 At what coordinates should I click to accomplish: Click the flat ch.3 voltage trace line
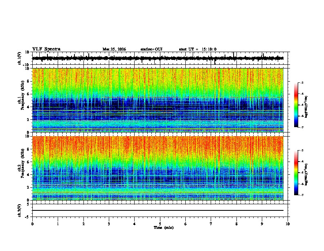[x=157, y=210]
